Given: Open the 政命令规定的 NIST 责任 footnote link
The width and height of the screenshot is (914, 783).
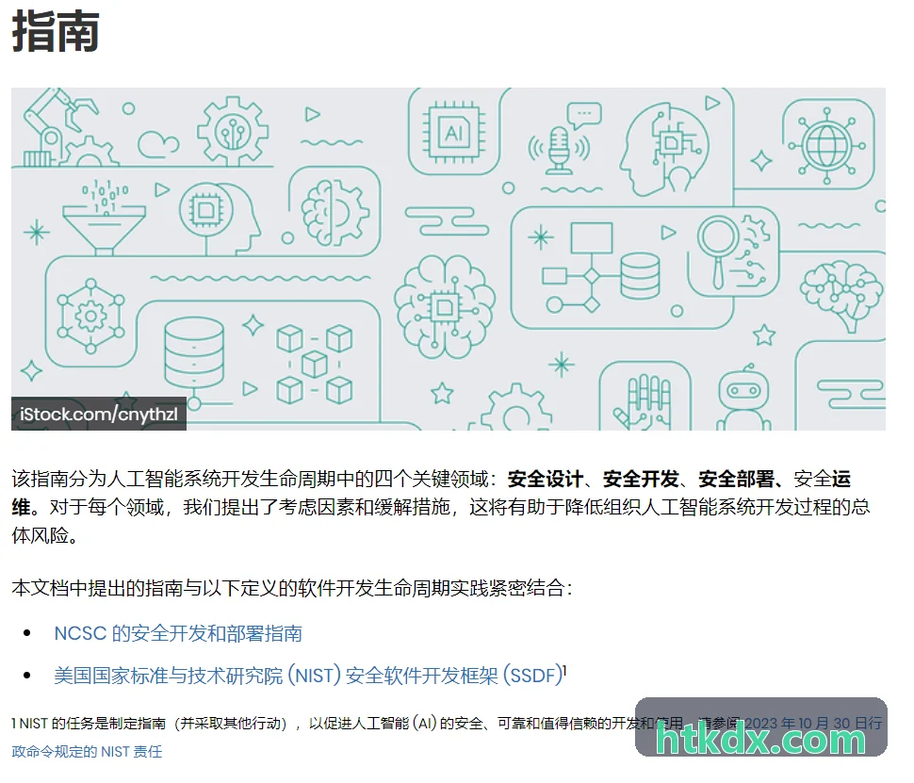Looking at the screenshot, I should (x=87, y=752).
